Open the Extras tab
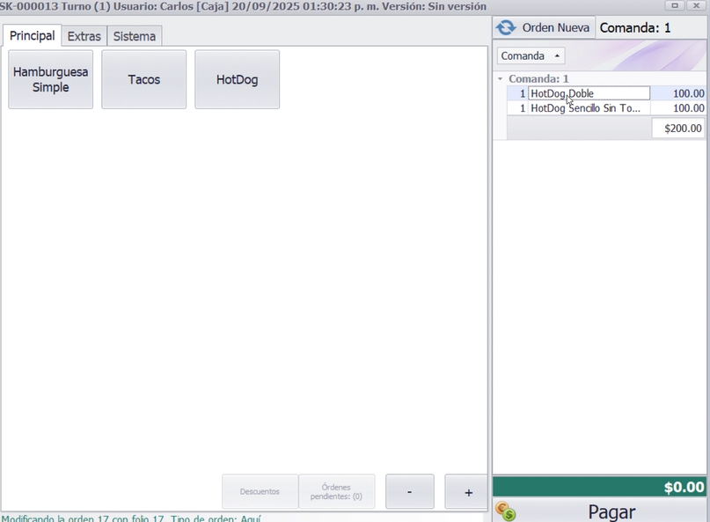The width and height of the screenshot is (710, 522). pos(84,36)
